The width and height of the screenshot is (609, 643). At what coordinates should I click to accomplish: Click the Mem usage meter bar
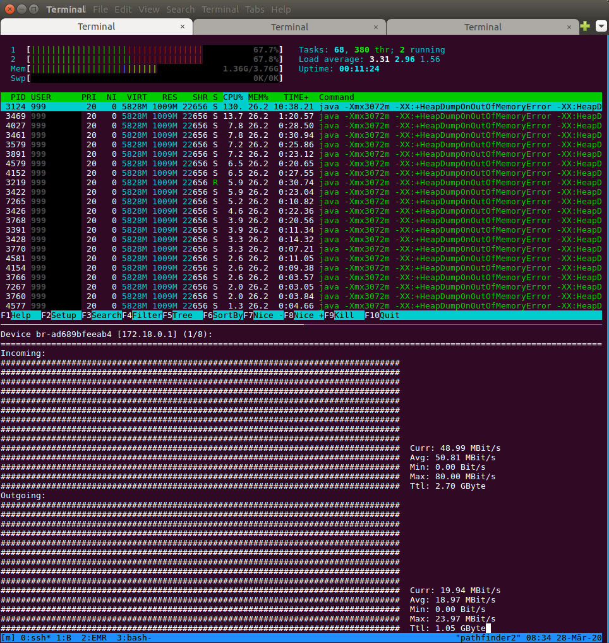pyautogui.click(x=155, y=68)
